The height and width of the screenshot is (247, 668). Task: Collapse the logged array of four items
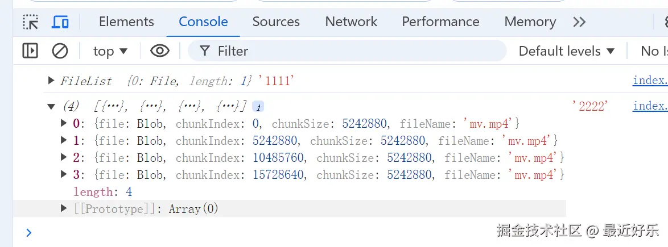(51, 106)
